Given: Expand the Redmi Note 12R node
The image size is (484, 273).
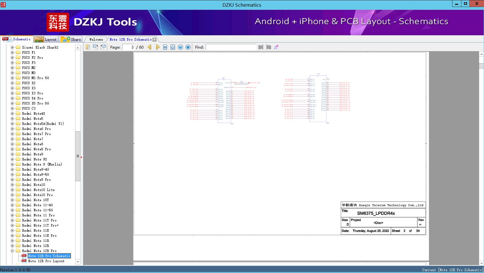Looking at the screenshot, I should coord(12,246).
